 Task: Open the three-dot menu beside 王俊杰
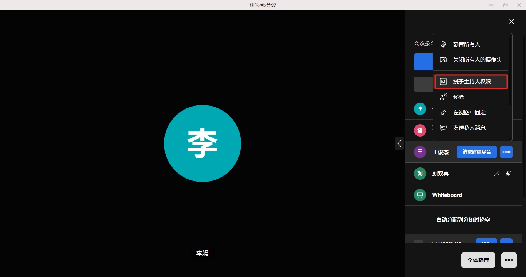point(506,152)
